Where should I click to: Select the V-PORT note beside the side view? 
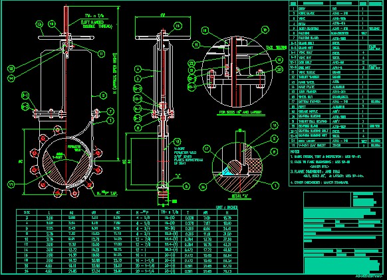pyautogui.click(x=188, y=156)
